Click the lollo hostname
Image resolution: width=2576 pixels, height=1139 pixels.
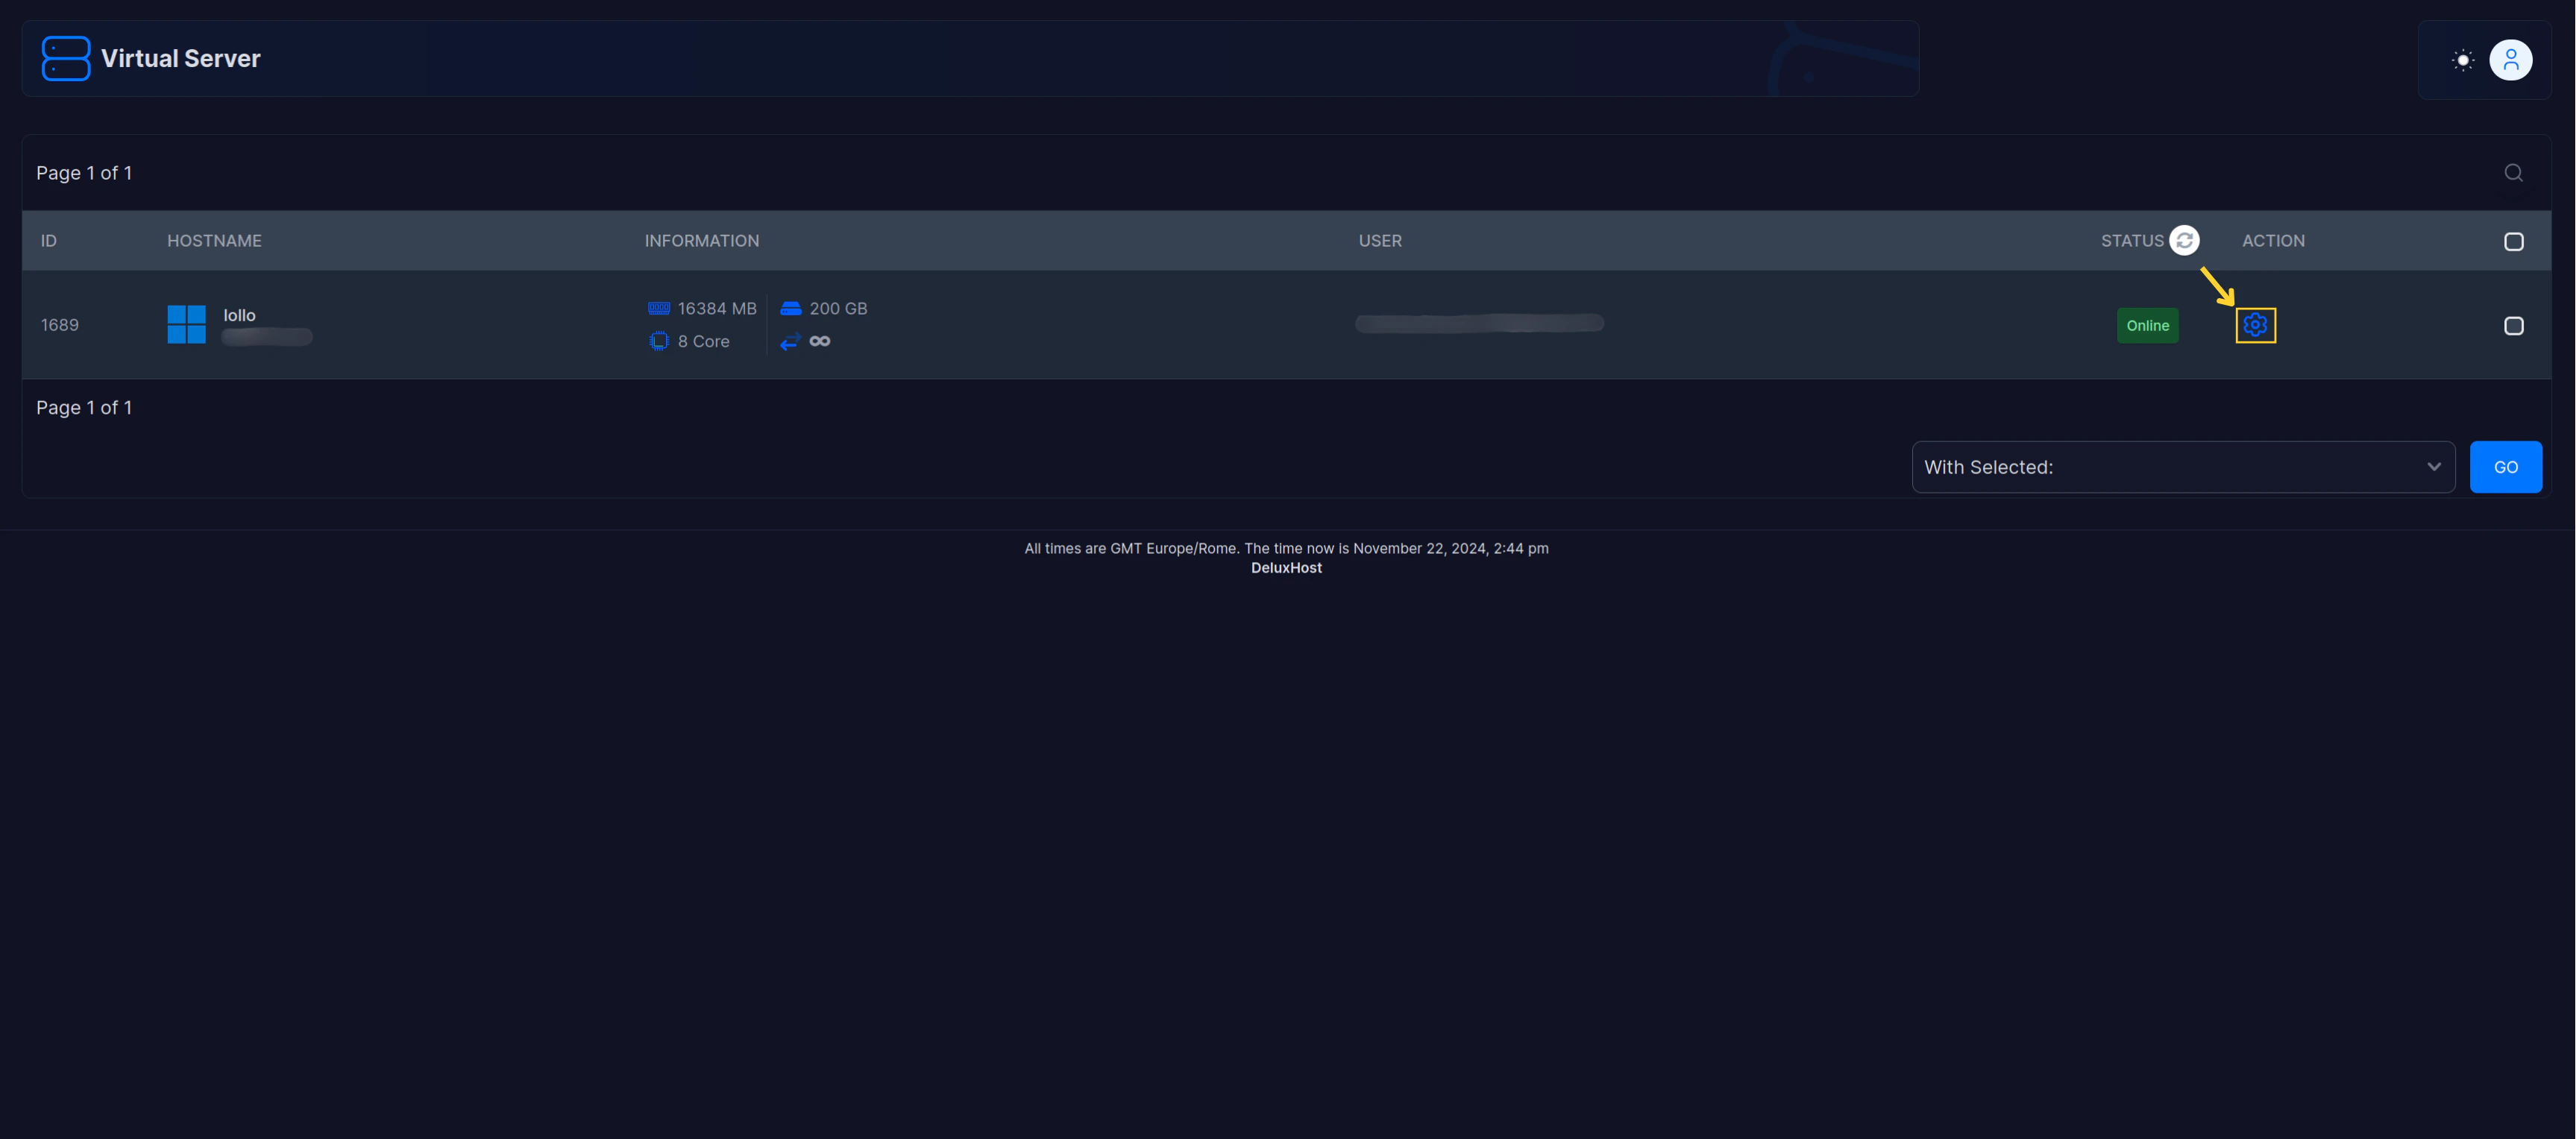tap(239, 316)
